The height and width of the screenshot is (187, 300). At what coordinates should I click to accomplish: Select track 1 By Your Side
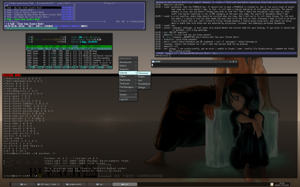(x=39, y=7)
